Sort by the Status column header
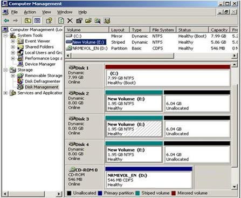The image size is (241, 198). click(x=192, y=30)
